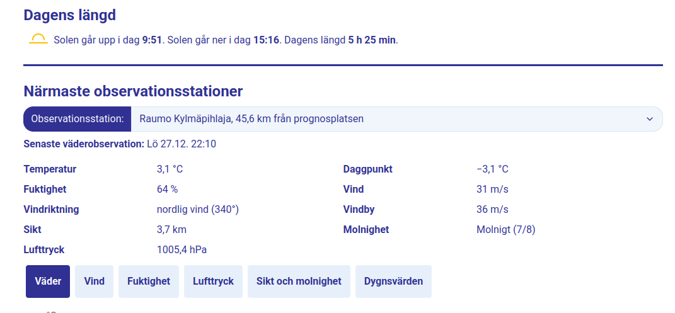Select temperature value 3,1 °C
The width and height of the screenshot is (675, 313).
point(170,169)
